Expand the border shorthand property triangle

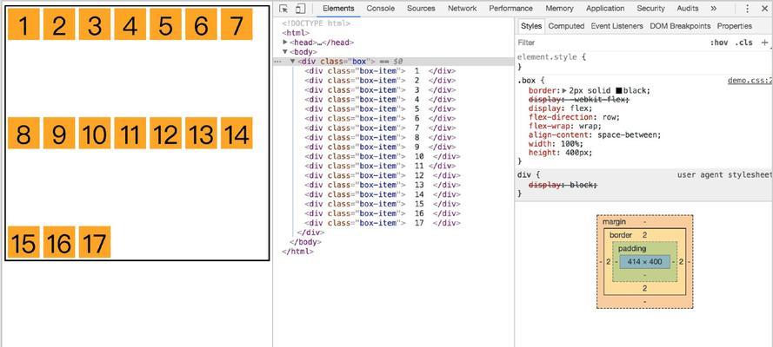(x=564, y=90)
